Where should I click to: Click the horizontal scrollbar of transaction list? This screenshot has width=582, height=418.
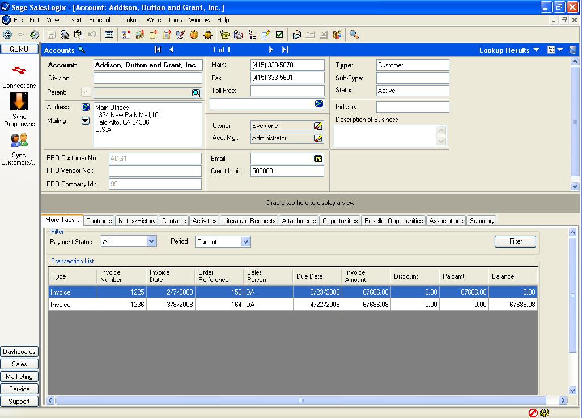click(301, 400)
